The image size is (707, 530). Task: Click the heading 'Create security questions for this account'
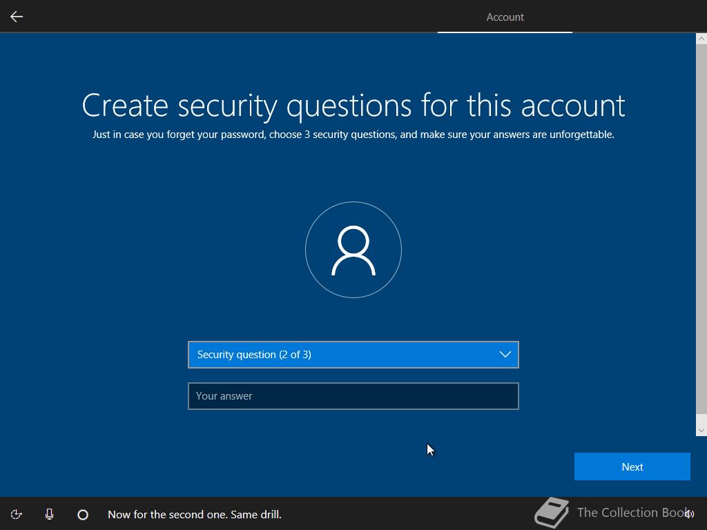(x=353, y=106)
